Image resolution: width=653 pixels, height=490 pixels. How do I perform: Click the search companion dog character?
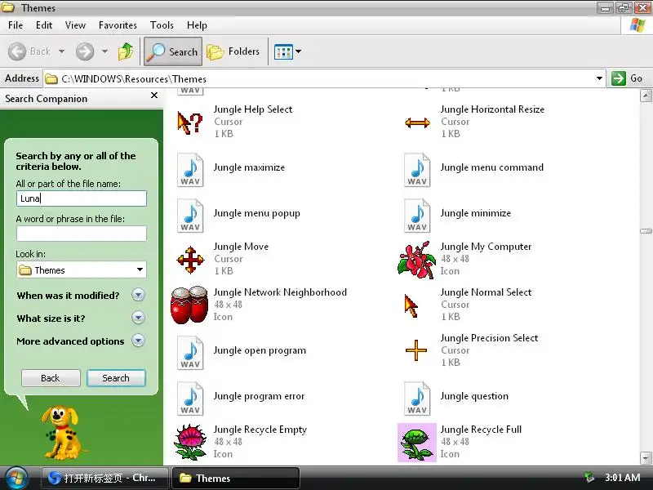tap(63, 433)
